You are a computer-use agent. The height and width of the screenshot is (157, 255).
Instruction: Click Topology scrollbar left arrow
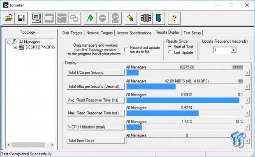[9, 145]
